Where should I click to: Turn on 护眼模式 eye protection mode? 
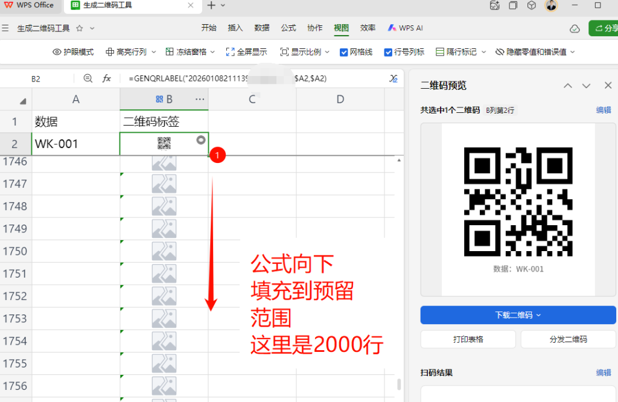[x=73, y=52]
